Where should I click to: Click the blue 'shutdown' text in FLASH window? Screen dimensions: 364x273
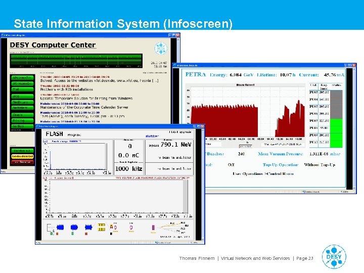(152, 136)
